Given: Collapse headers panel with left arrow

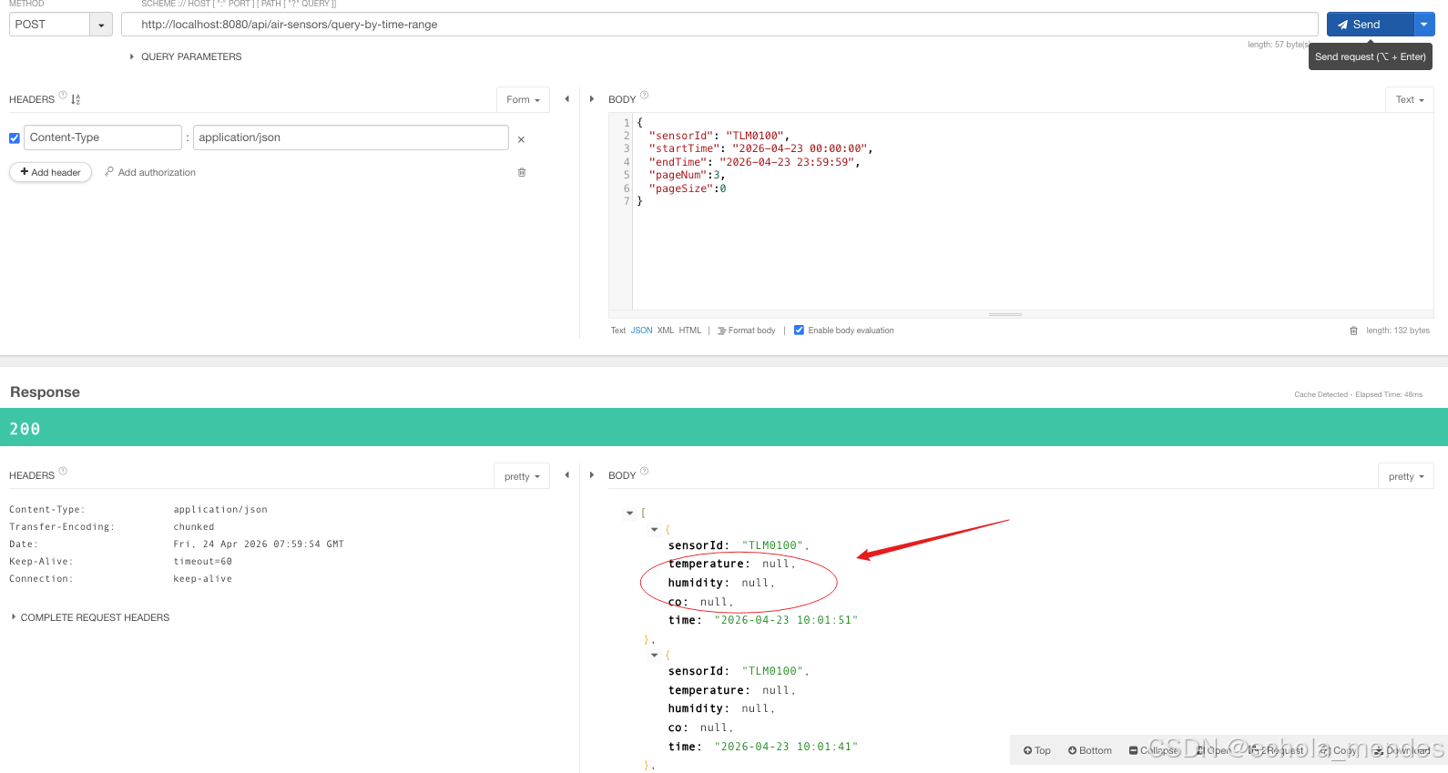Looking at the screenshot, I should click(566, 98).
